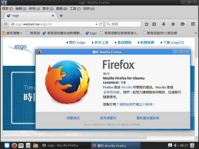The width and height of the screenshot is (199, 149).
Task: Click in the 搜尋 search field
Action: pos(123,24)
